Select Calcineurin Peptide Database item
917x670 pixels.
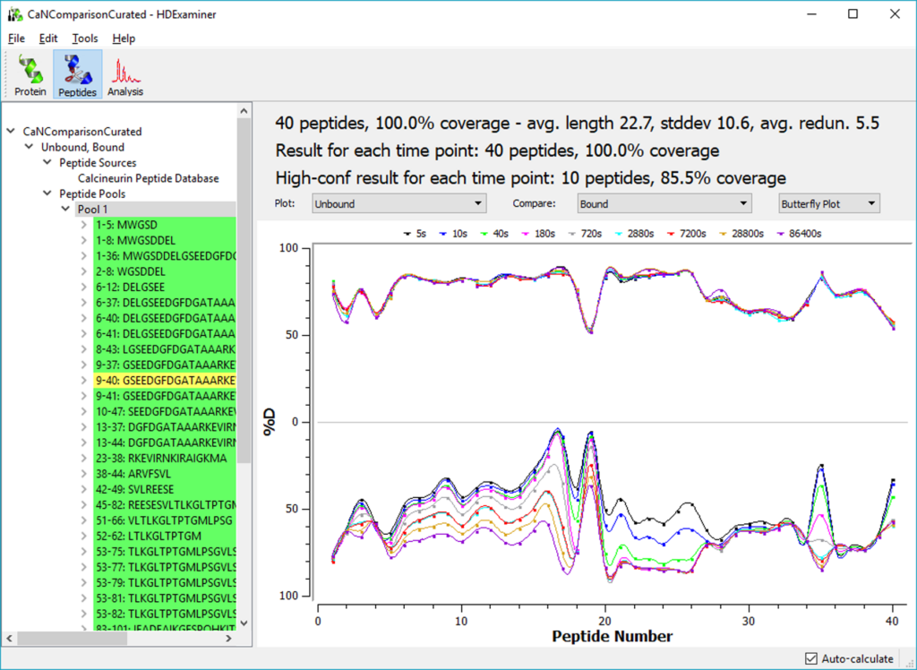point(149,178)
